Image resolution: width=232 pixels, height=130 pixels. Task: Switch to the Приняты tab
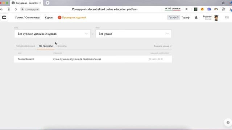tap(62, 46)
